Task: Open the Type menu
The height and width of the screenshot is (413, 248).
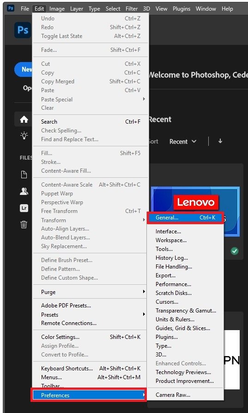Action: pos(94,9)
